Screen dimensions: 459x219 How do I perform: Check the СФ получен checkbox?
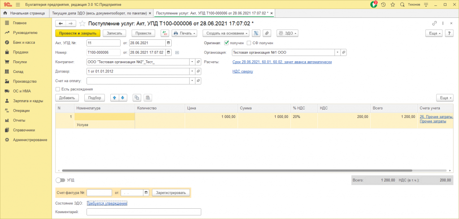click(249, 43)
